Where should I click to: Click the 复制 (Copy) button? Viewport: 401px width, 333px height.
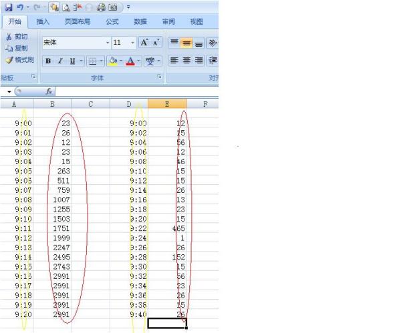[17, 48]
